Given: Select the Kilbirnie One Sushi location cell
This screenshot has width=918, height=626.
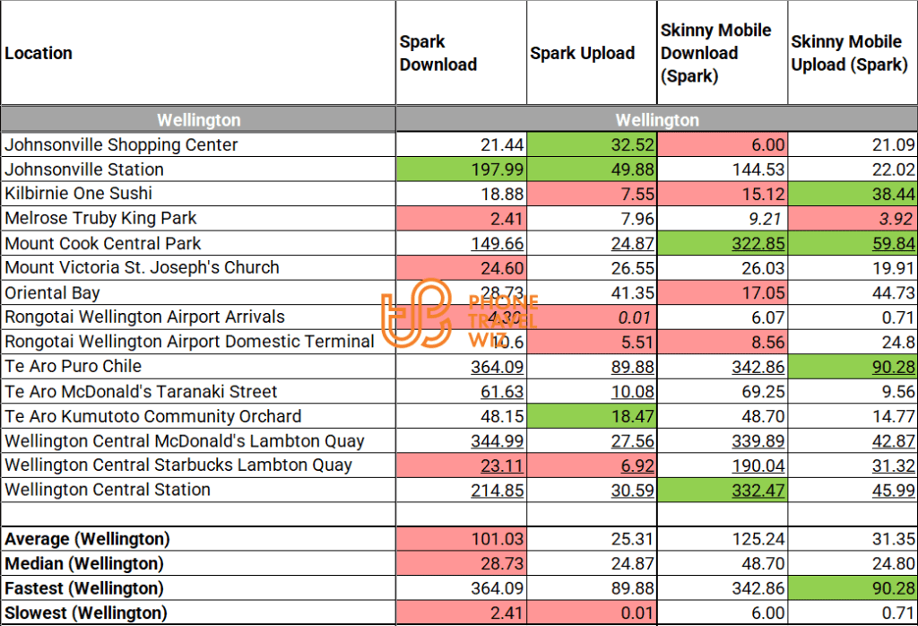Looking at the screenshot, I should [79, 194].
